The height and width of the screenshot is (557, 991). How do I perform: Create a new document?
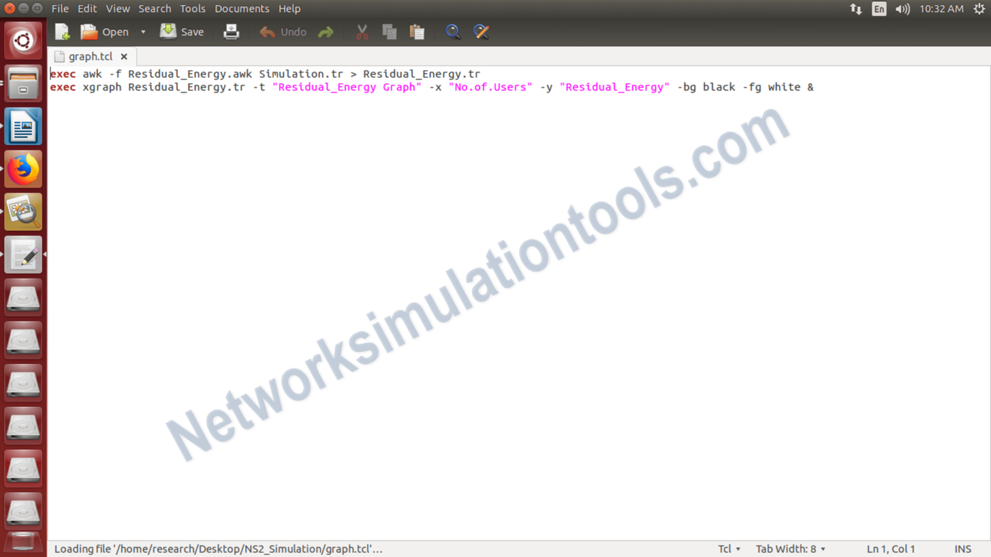click(x=61, y=31)
